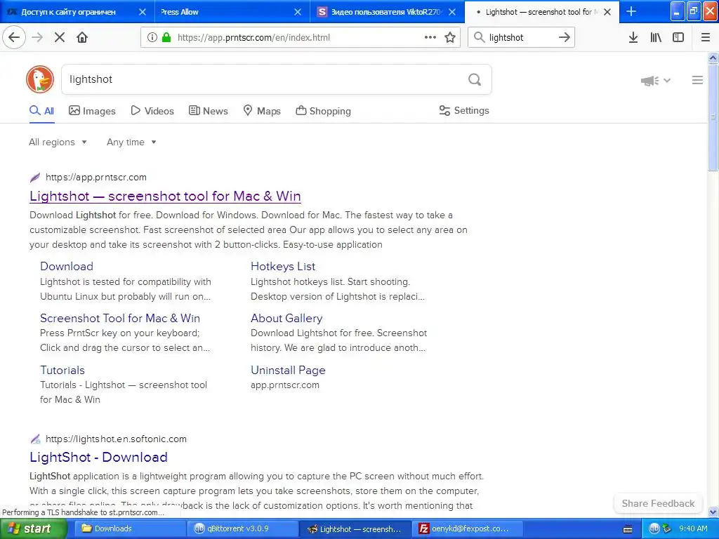Submit Firefox search with the arrow button

pos(565,37)
